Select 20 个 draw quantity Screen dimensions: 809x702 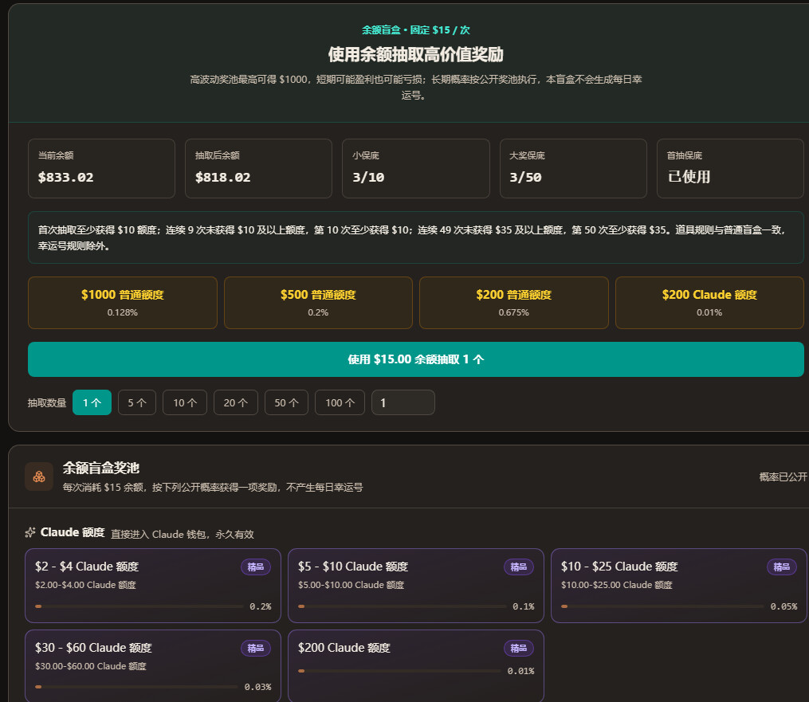(x=236, y=403)
